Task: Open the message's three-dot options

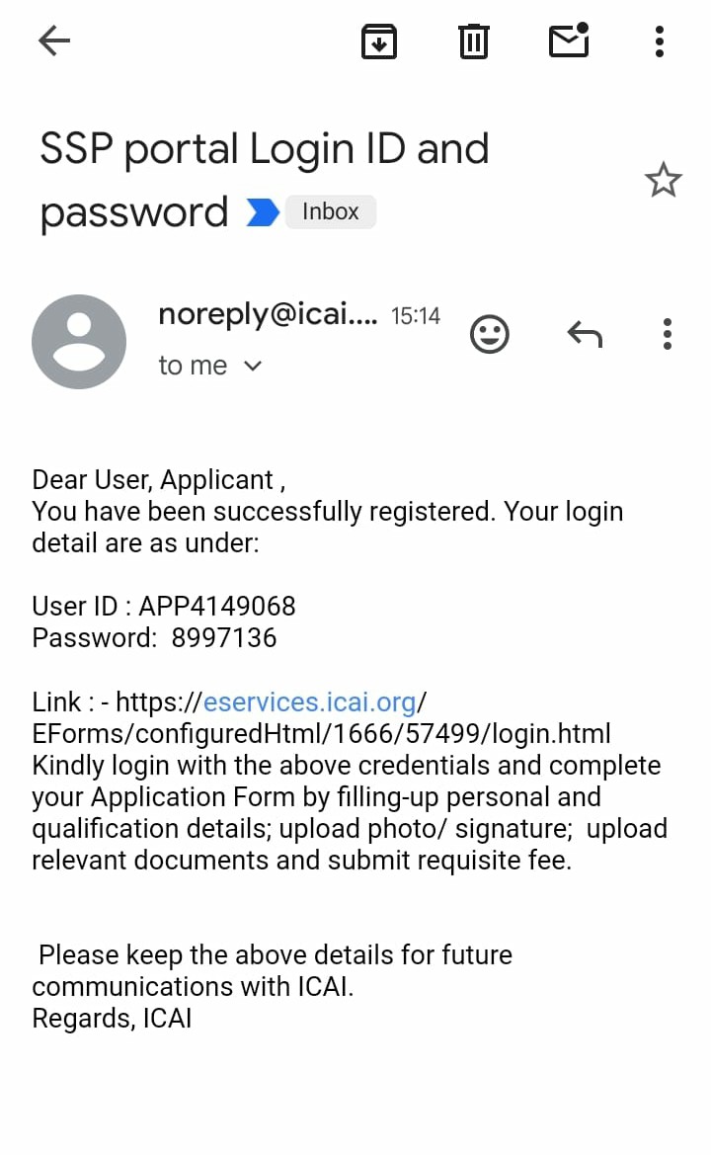Action: click(x=668, y=335)
